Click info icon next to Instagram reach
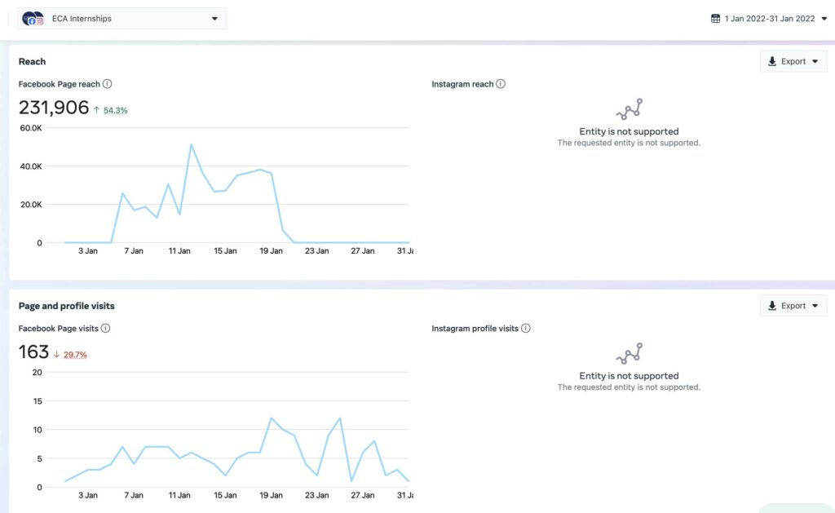This screenshot has height=513, width=835. tap(501, 84)
